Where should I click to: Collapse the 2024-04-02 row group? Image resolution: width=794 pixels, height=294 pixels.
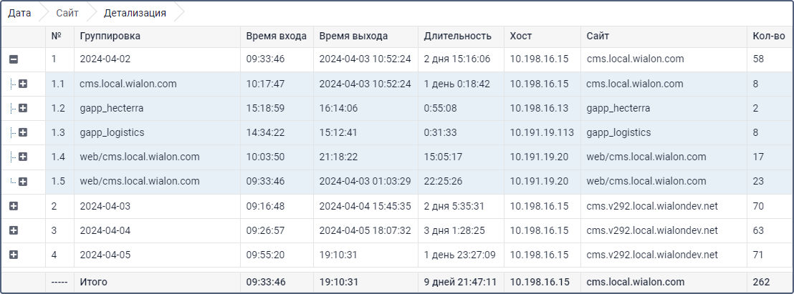[x=14, y=60]
